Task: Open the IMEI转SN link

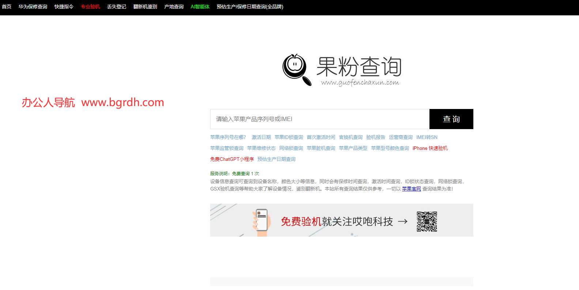Action: [427, 137]
